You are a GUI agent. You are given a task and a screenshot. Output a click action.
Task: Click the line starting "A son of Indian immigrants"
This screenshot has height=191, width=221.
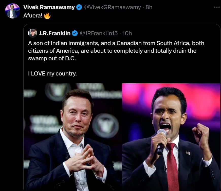click(116, 43)
